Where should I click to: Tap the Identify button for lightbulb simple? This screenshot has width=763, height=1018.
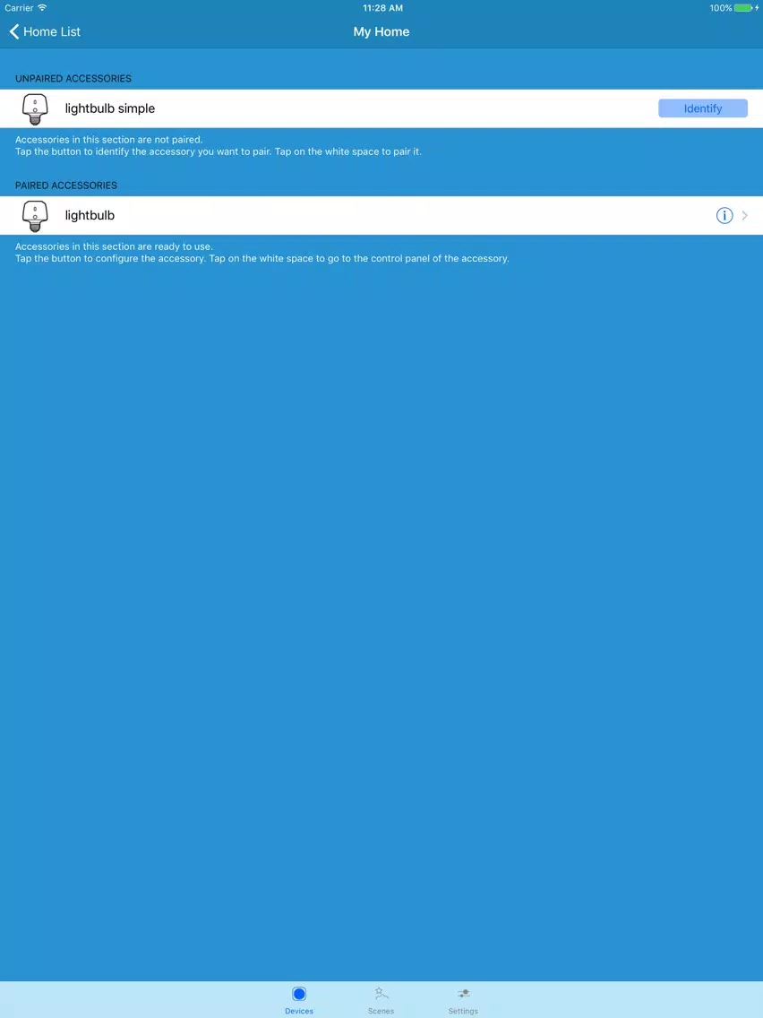(x=703, y=108)
